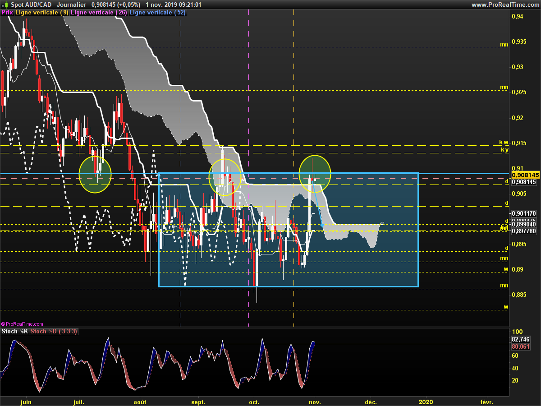Click the juil. label on the time axis
Image resolution: width=541 pixels, height=406 pixels.
78,401
